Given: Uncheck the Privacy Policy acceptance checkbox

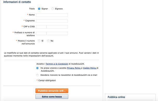Looking at the screenshot, I should 37,68.
